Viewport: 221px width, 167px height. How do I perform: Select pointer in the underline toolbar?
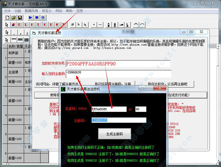(x=7, y=40)
